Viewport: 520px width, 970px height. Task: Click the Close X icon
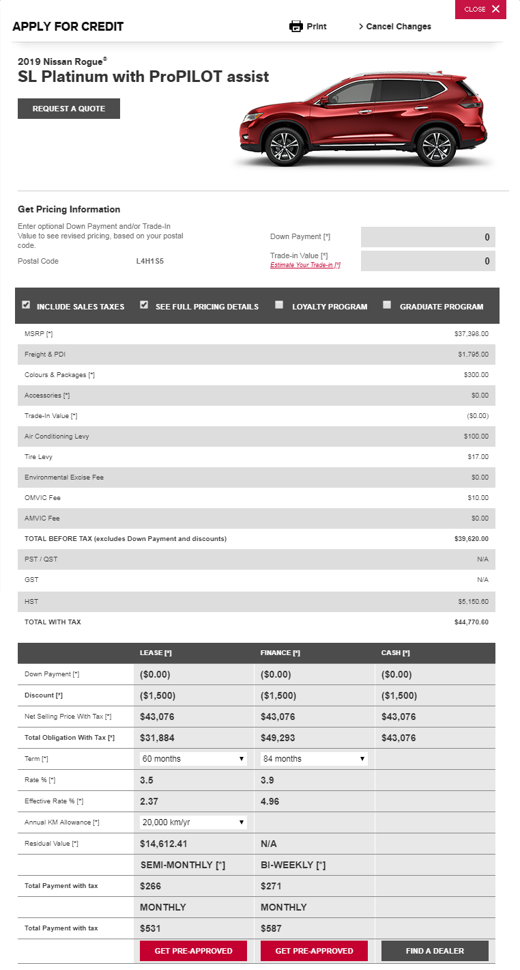pos(495,10)
